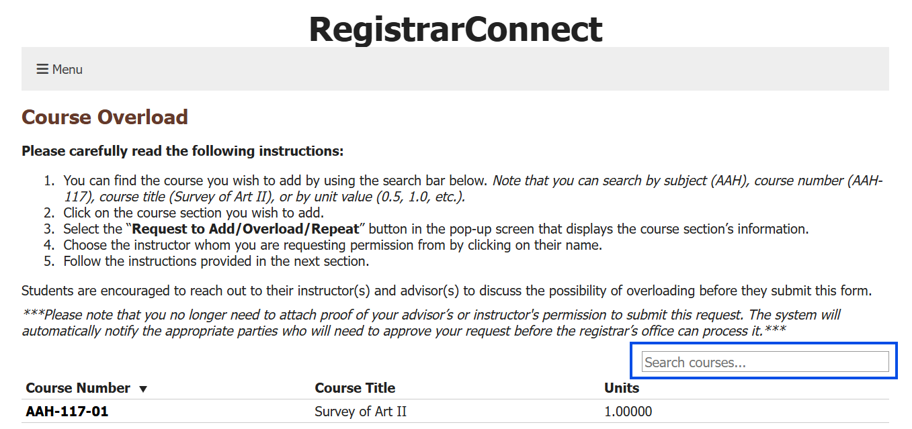Click the hamburger menu icon
This screenshot has height=429, width=912.
click(x=42, y=69)
